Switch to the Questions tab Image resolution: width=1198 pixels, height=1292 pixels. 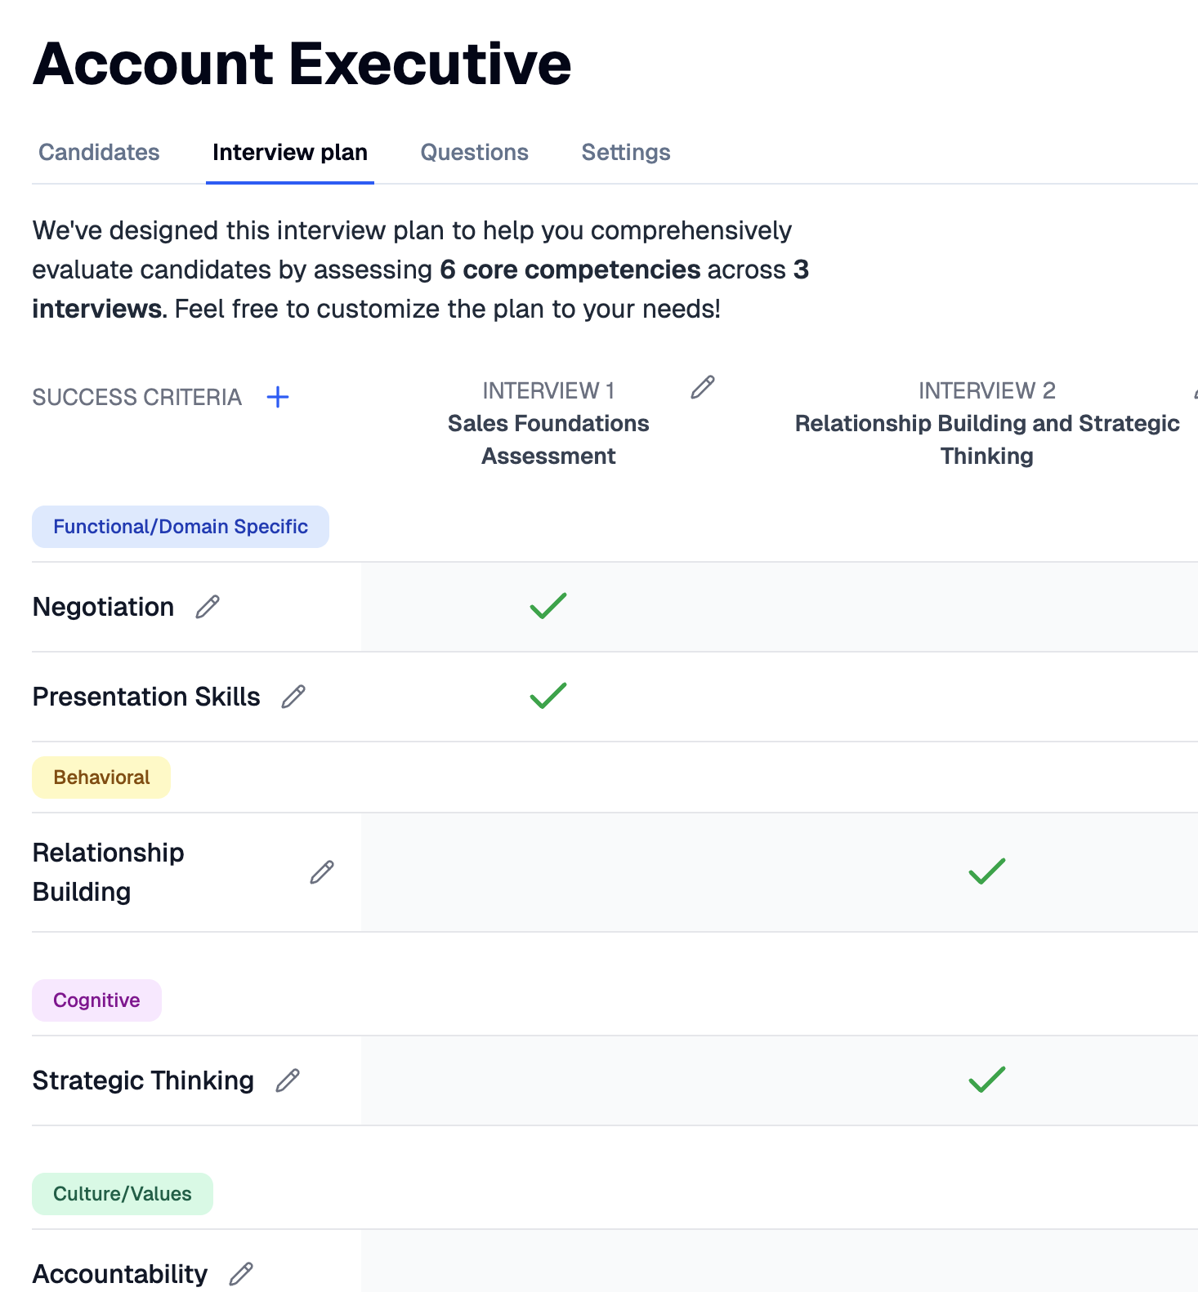coord(474,153)
